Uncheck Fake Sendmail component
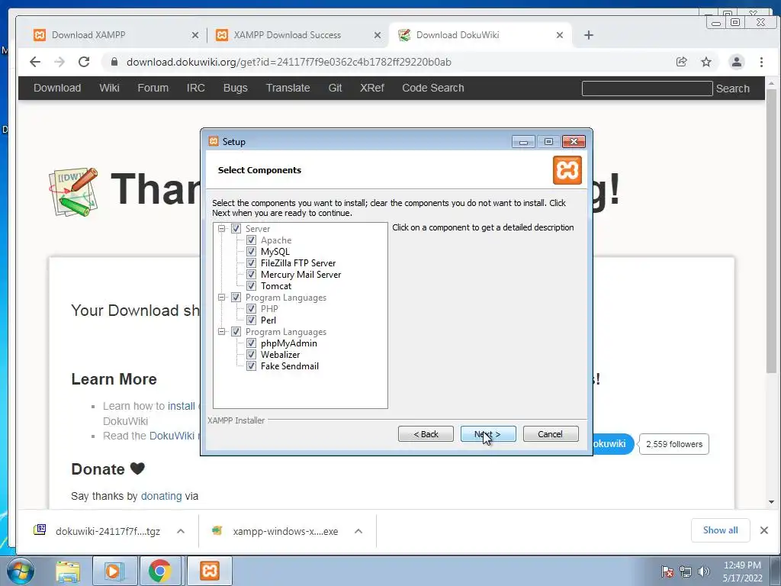This screenshot has width=781, height=586. (x=251, y=366)
